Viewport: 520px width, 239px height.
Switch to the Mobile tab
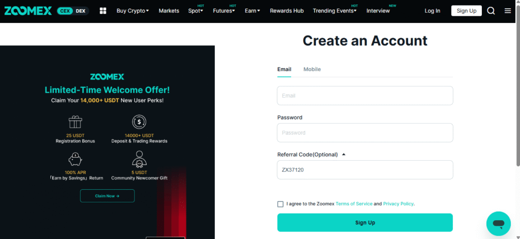[x=312, y=69]
